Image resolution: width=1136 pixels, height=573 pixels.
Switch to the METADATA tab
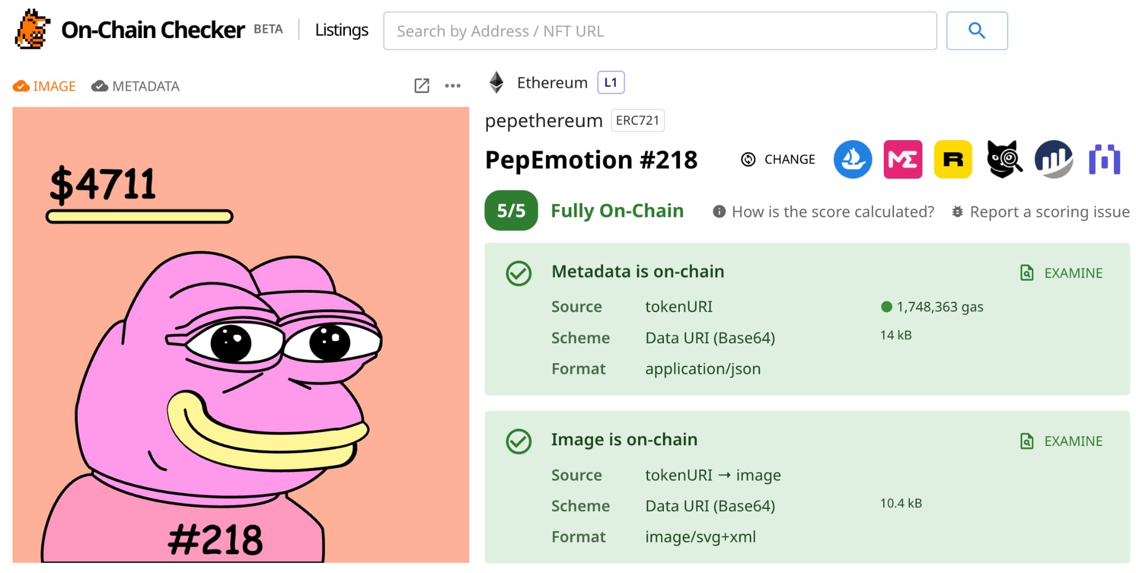pyautogui.click(x=136, y=86)
